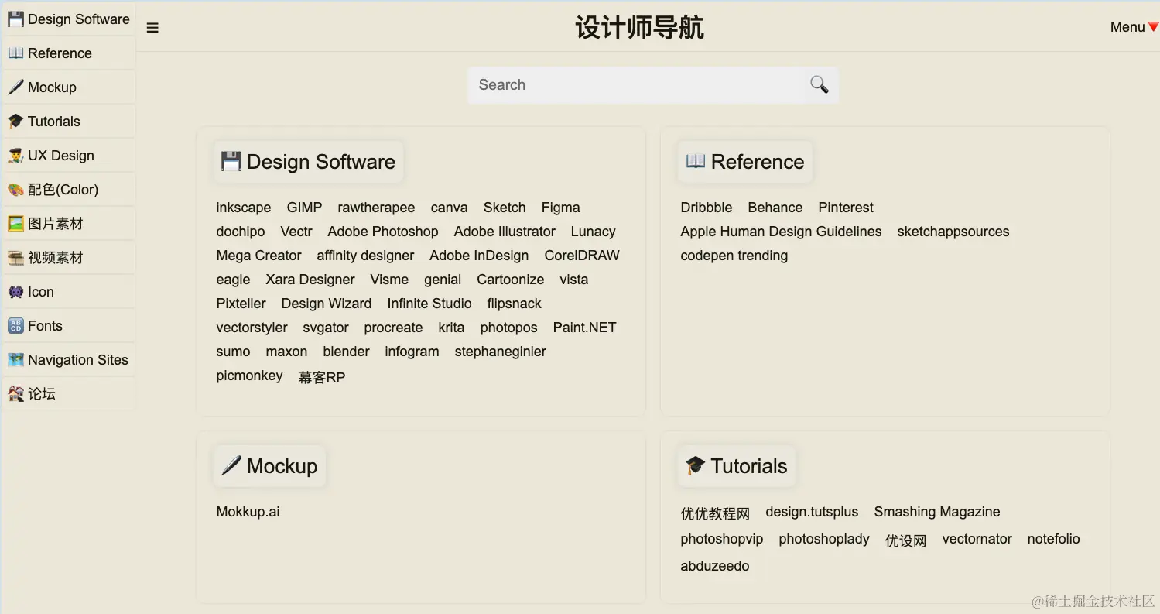Viewport: 1160px width, 614px height.
Task: Open the inkscape link
Action: [x=244, y=208]
